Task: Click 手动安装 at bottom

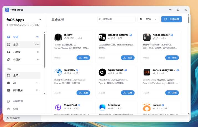Action: (13, 118)
